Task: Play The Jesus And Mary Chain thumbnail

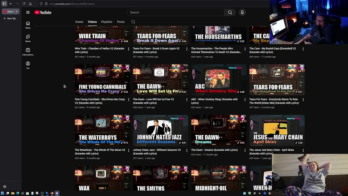Action: click(277, 130)
